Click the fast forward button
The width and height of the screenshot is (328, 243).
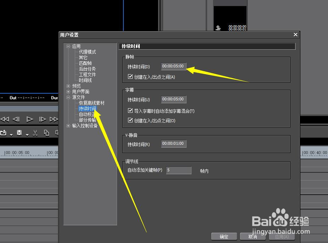pos(54,119)
